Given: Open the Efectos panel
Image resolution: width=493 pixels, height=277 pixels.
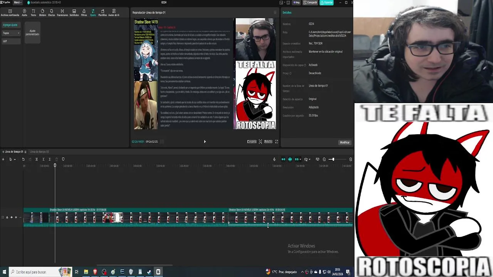Looking at the screenshot, I should pyautogui.click(x=52, y=13).
